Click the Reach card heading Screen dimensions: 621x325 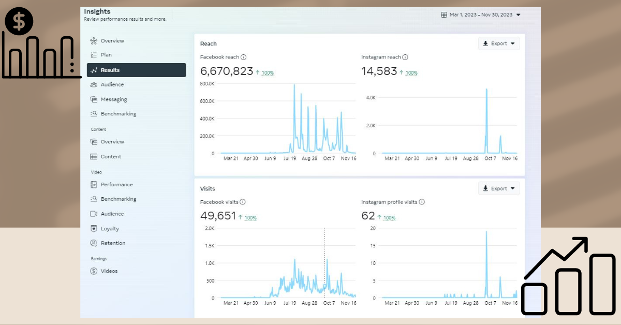(x=209, y=44)
